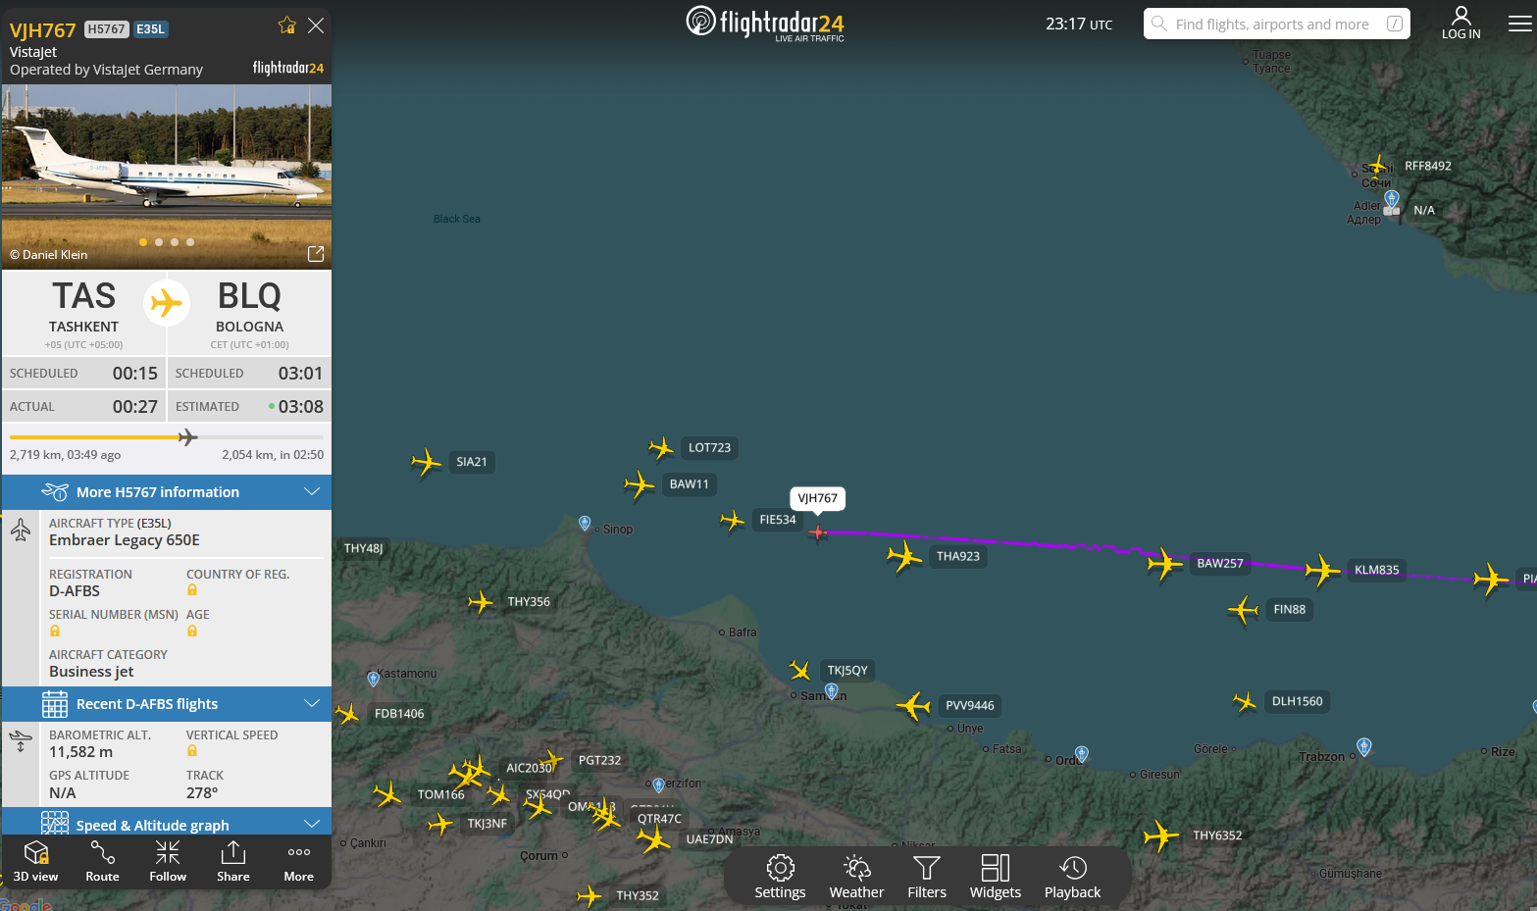Click the Ordu airport pin
Image resolution: width=1537 pixels, height=911 pixels.
pyautogui.click(x=1082, y=754)
